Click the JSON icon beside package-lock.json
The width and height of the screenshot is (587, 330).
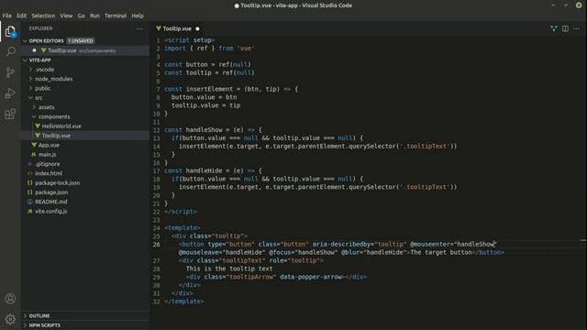pos(30,182)
